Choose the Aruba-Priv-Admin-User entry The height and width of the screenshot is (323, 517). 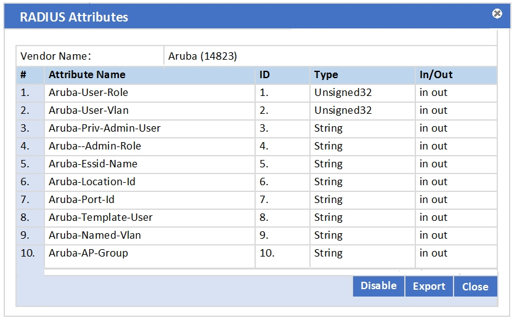click(104, 129)
